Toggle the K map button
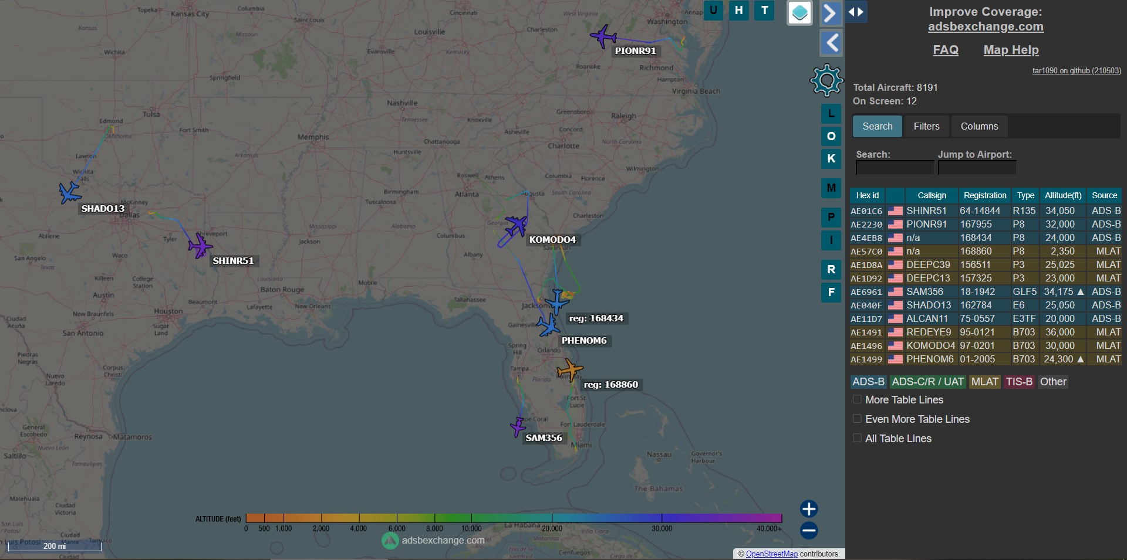 831,158
